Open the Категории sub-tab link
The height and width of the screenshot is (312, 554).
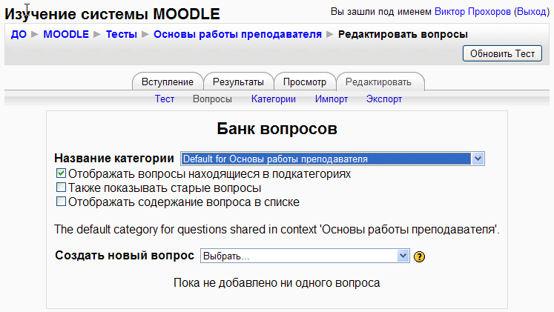(x=274, y=99)
